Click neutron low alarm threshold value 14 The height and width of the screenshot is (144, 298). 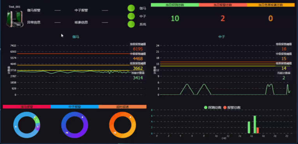click(284, 68)
